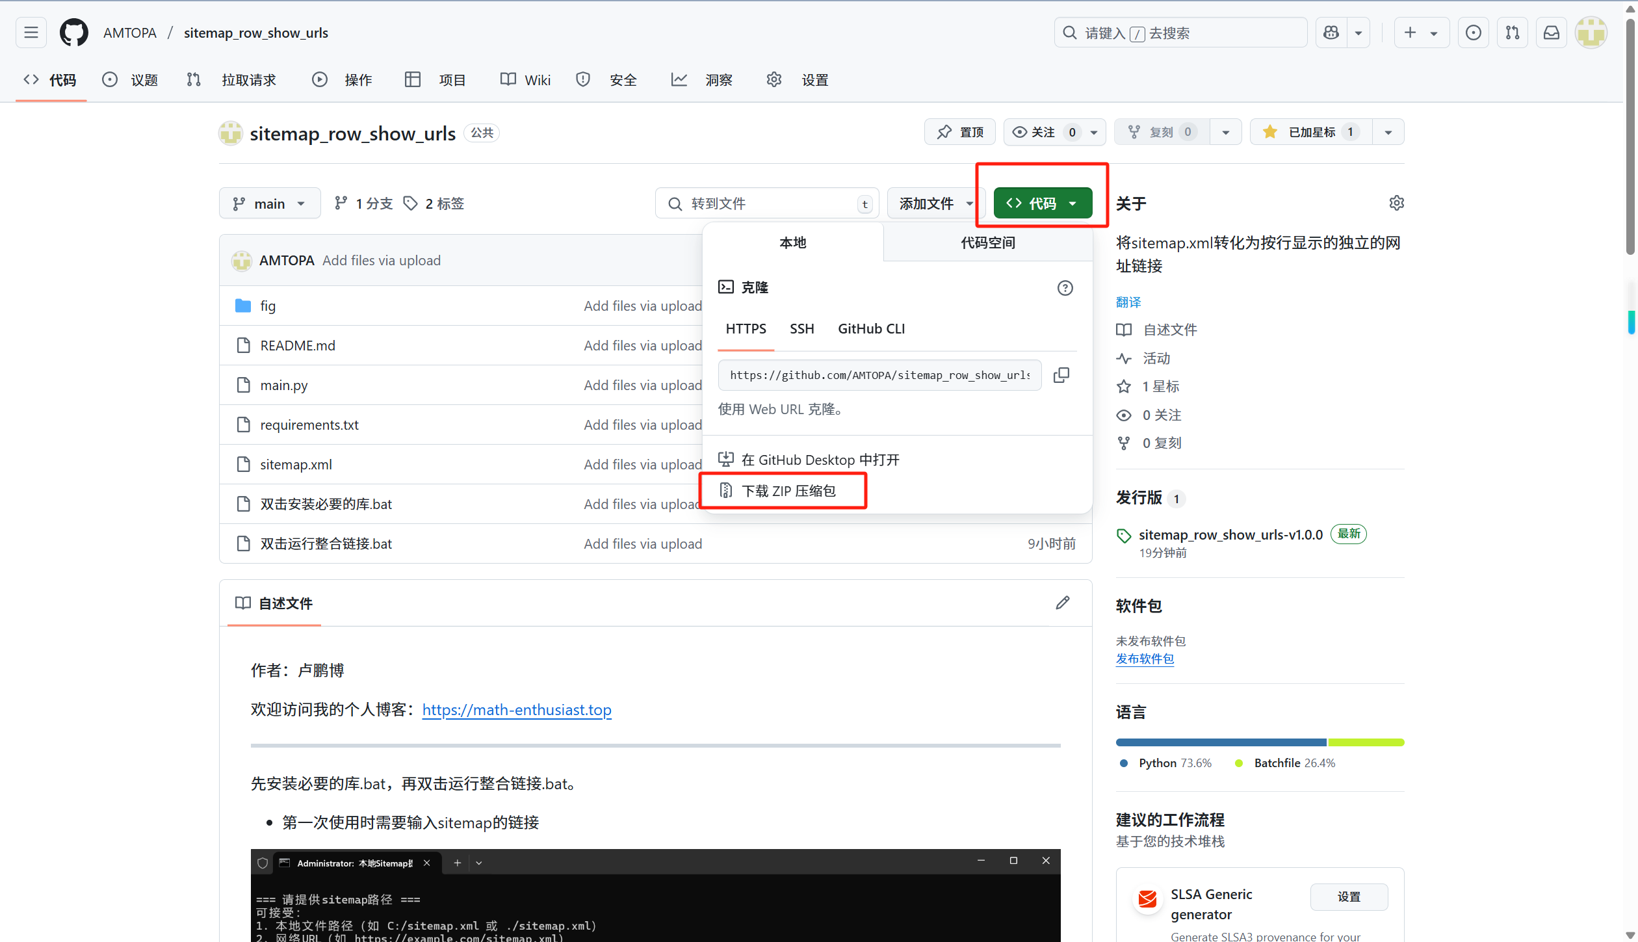Toggle the starred 已加星标 button
This screenshot has width=1638, height=942.
pyautogui.click(x=1311, y=132)
